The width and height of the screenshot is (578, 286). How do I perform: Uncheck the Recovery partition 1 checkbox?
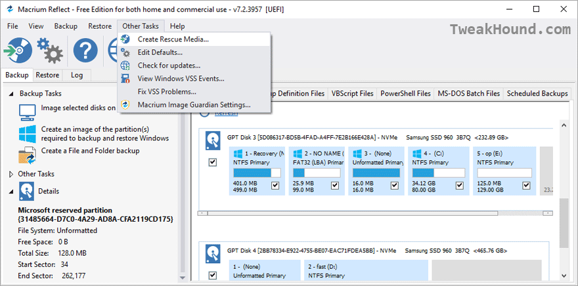tap(275, 186)
